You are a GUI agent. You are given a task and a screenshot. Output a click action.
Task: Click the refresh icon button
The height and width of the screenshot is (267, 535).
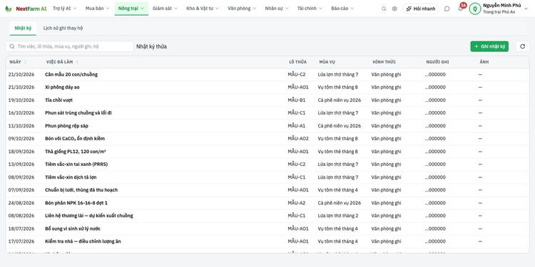pyautogui.click(x=522, y=46)
